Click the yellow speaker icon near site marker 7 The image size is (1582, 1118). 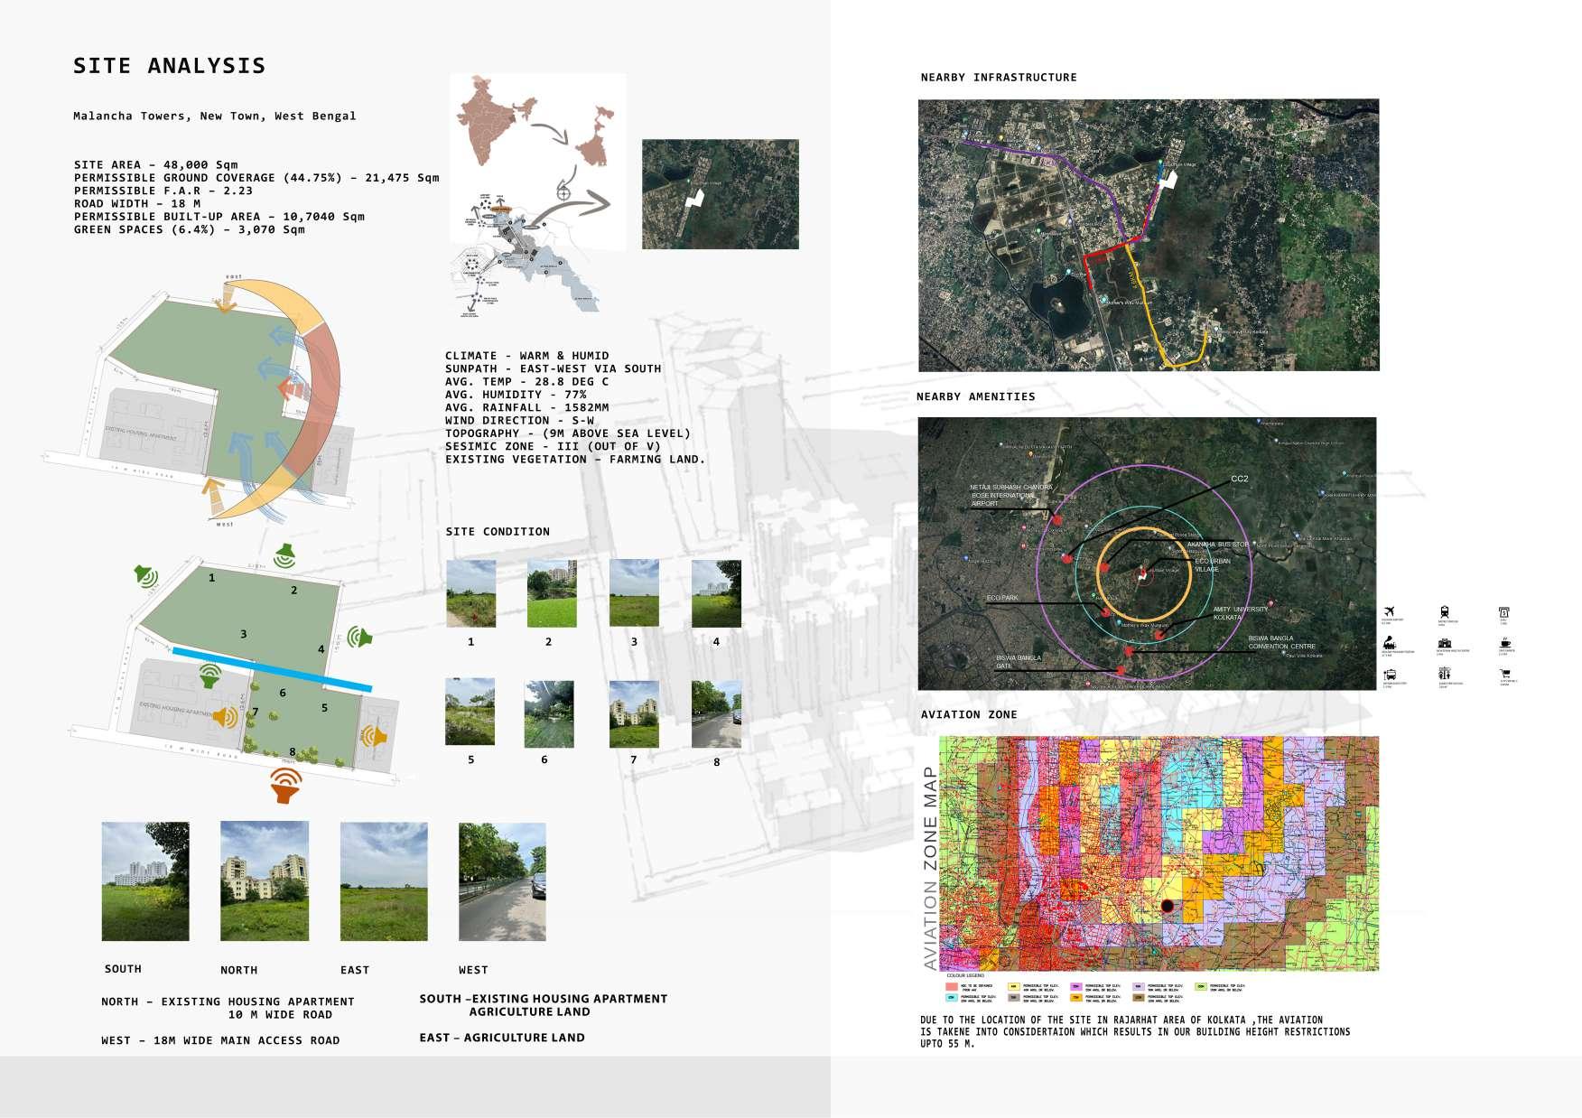pyautogui.click(x=225, y=717)
